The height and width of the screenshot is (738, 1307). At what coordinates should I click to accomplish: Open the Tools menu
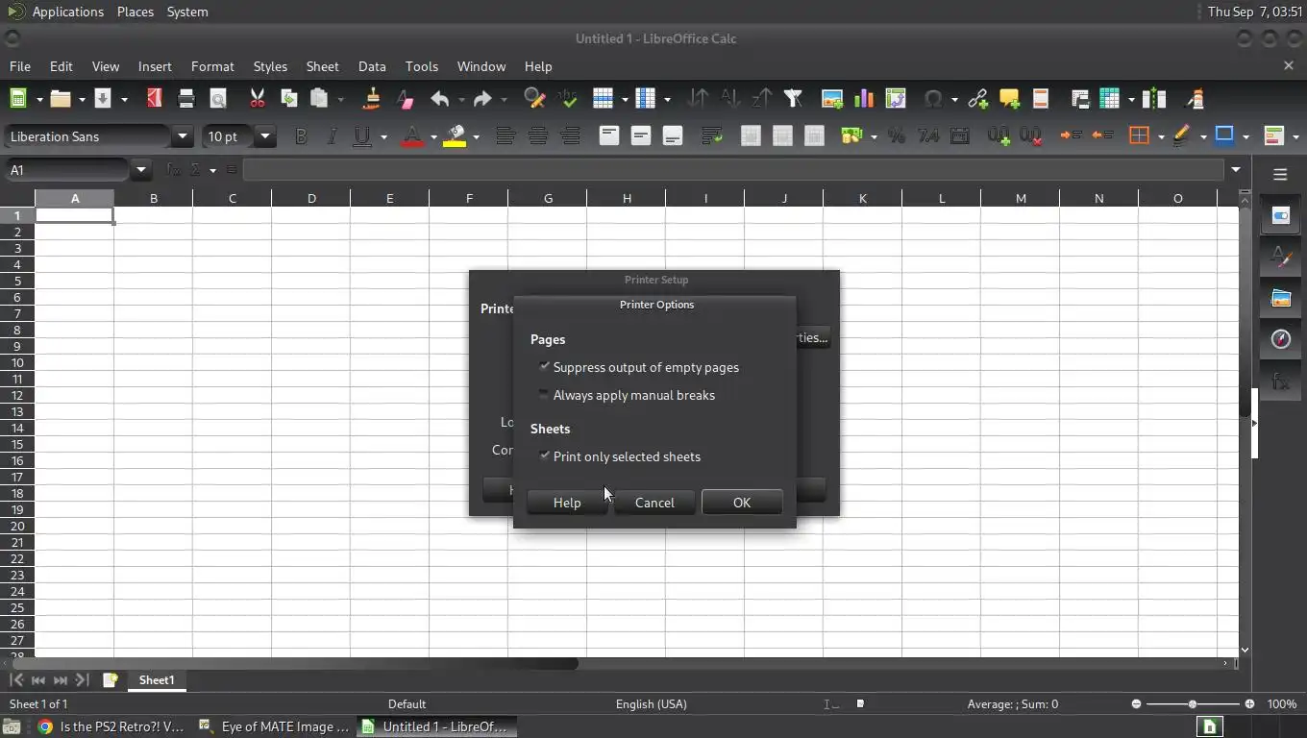[x=421, y=66]
